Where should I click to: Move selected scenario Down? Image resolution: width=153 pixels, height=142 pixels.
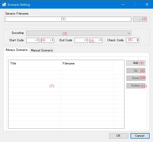tap(136, 78)
